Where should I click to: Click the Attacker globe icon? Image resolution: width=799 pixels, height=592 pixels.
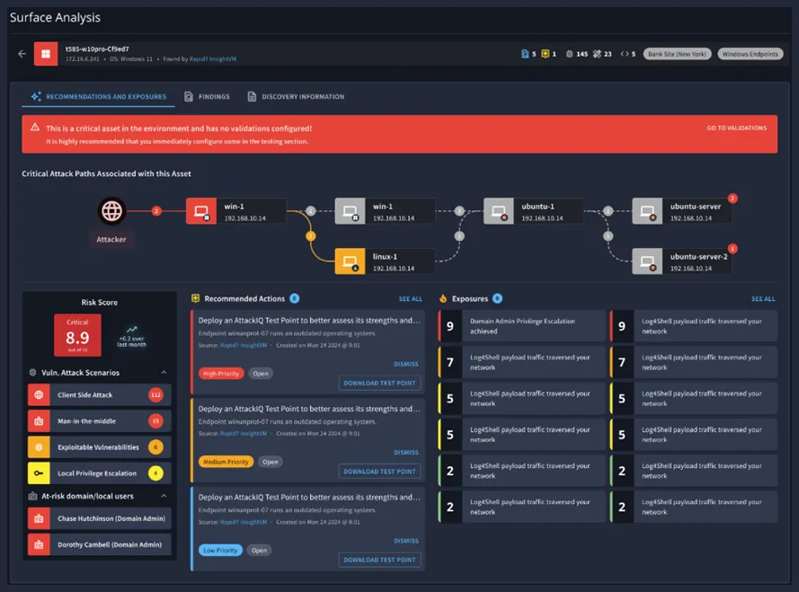click(x=111, y=211)
